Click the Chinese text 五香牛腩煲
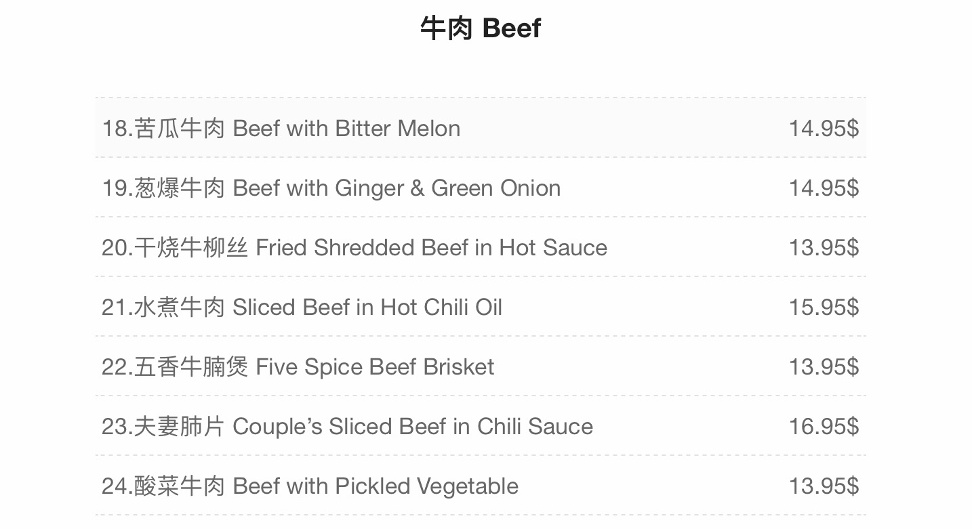Viewport: 972px width, 529px height. [191, 367]
